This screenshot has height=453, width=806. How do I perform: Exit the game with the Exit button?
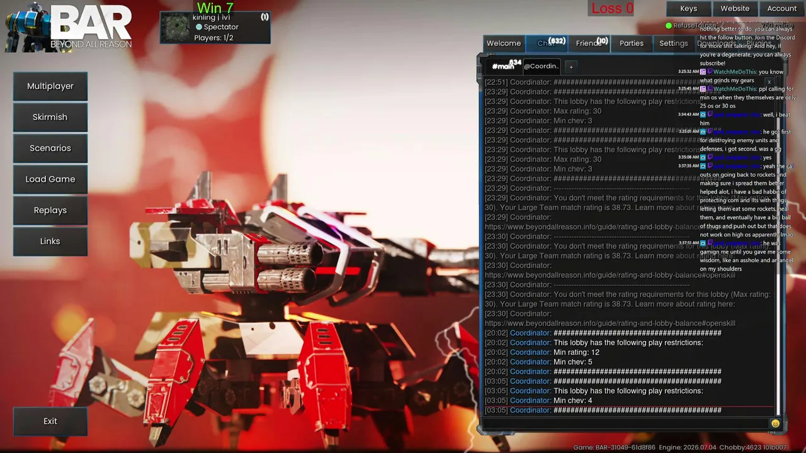[50, 421]
